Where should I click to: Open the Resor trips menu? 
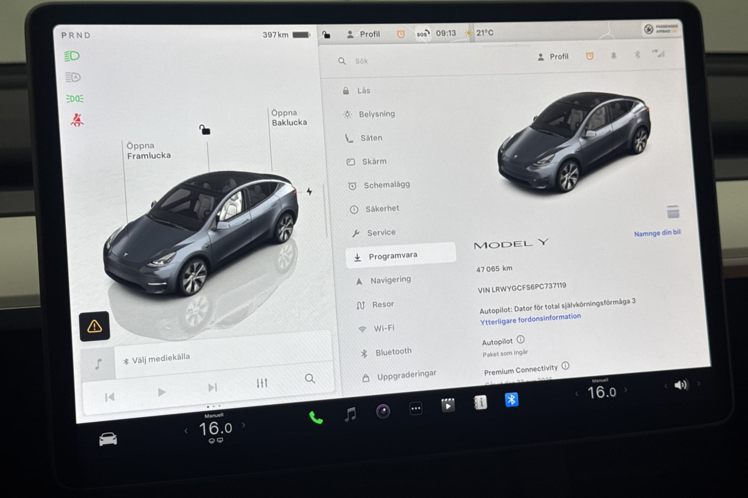pos(375,304)
